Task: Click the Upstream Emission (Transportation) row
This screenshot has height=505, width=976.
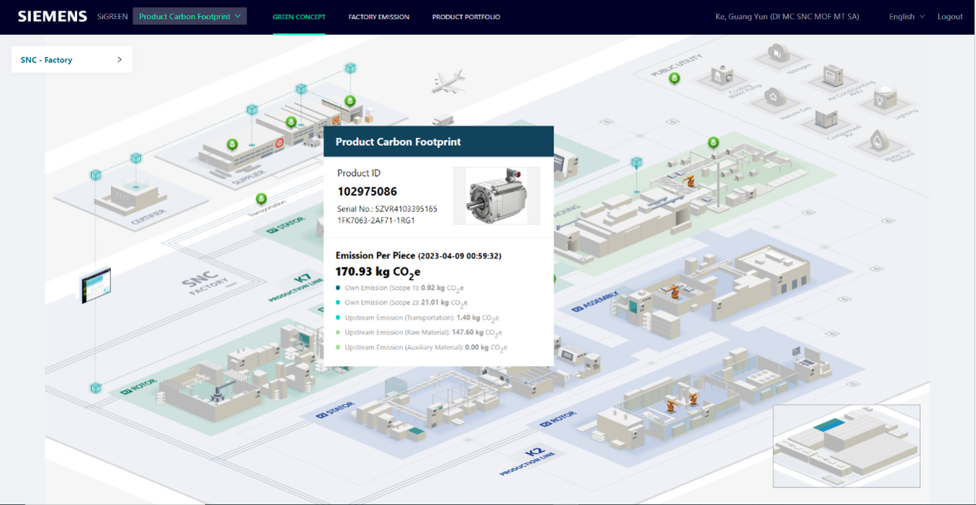Action: [418, 318]
